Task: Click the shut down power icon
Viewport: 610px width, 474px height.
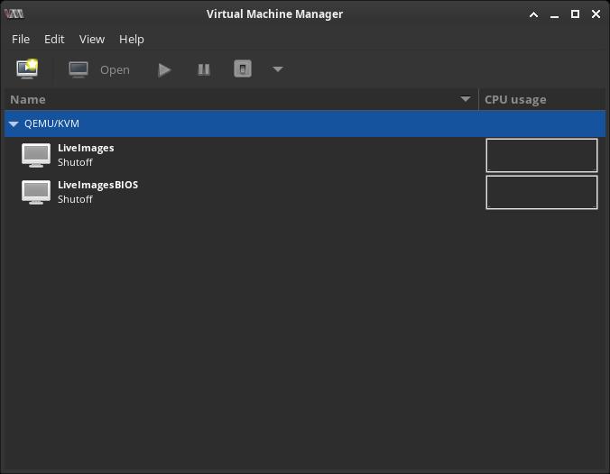Action: pyautogui.click(x=243, y=68)
